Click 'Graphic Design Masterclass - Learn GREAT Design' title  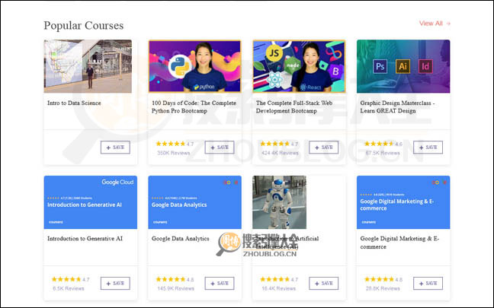point(398,107)
